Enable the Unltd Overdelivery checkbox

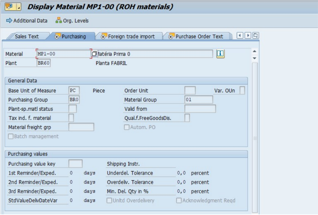109,200
